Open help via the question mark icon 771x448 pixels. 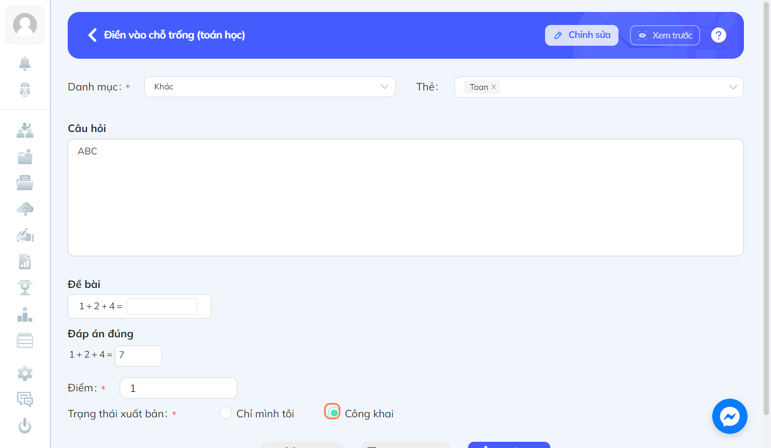pos(718,35)
